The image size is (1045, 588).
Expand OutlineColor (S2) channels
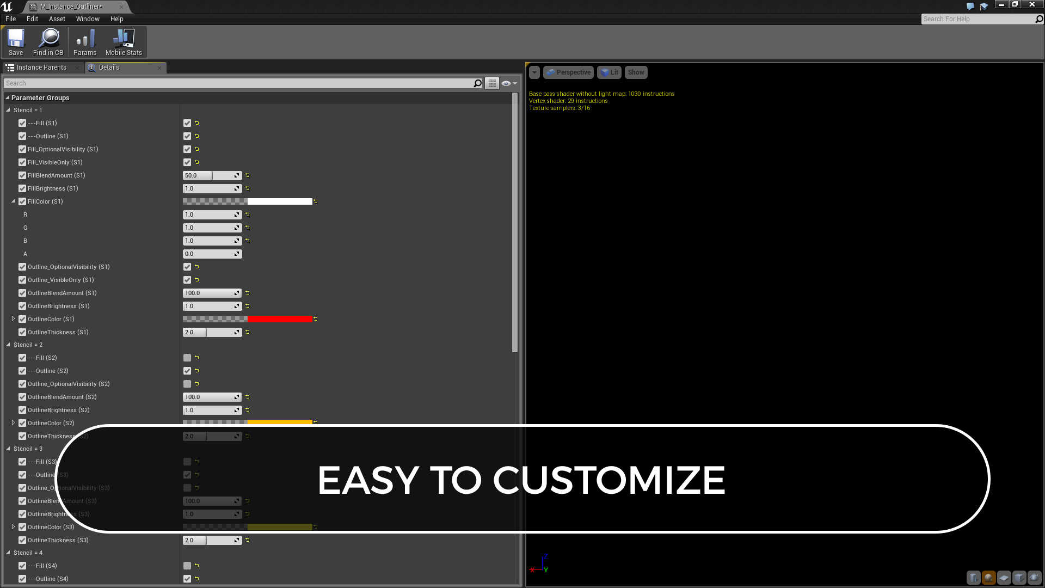click(x=14, y=423)
